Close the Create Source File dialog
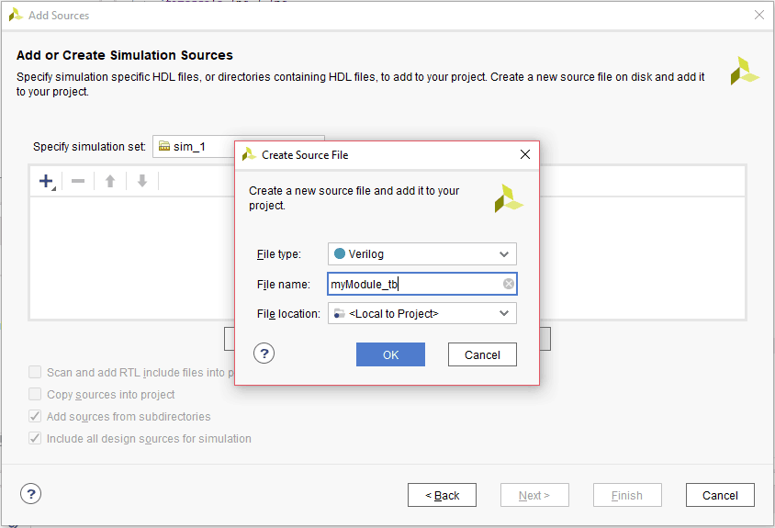This screenshot has height=528, width=775. click(x=525, y=154)
